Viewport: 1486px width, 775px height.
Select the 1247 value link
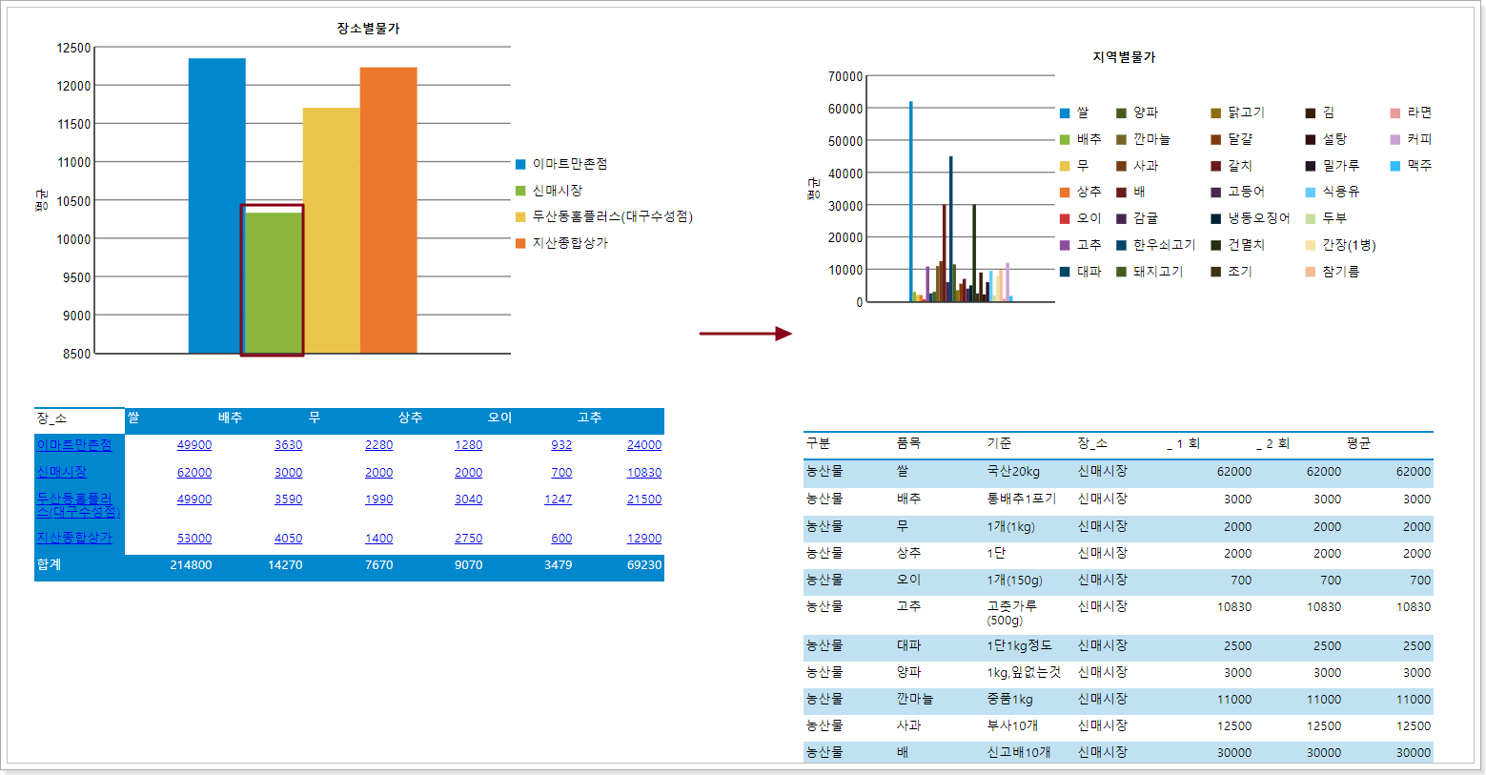click(x=558, y=499)
